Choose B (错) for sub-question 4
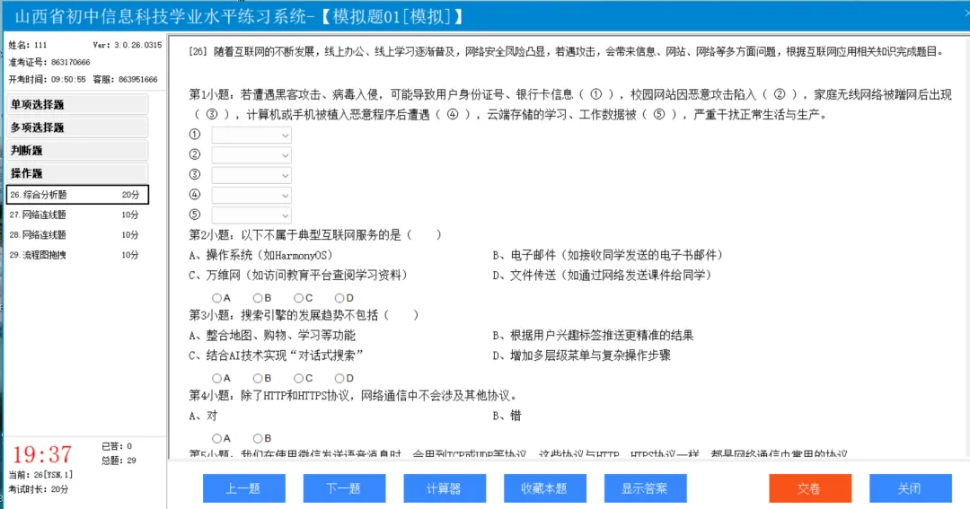Viewport: 970px width, 509px height. (258, 438)
